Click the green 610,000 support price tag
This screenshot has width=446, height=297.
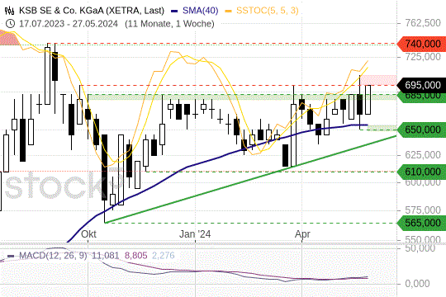pyautogui.click(x=421, y=172)
